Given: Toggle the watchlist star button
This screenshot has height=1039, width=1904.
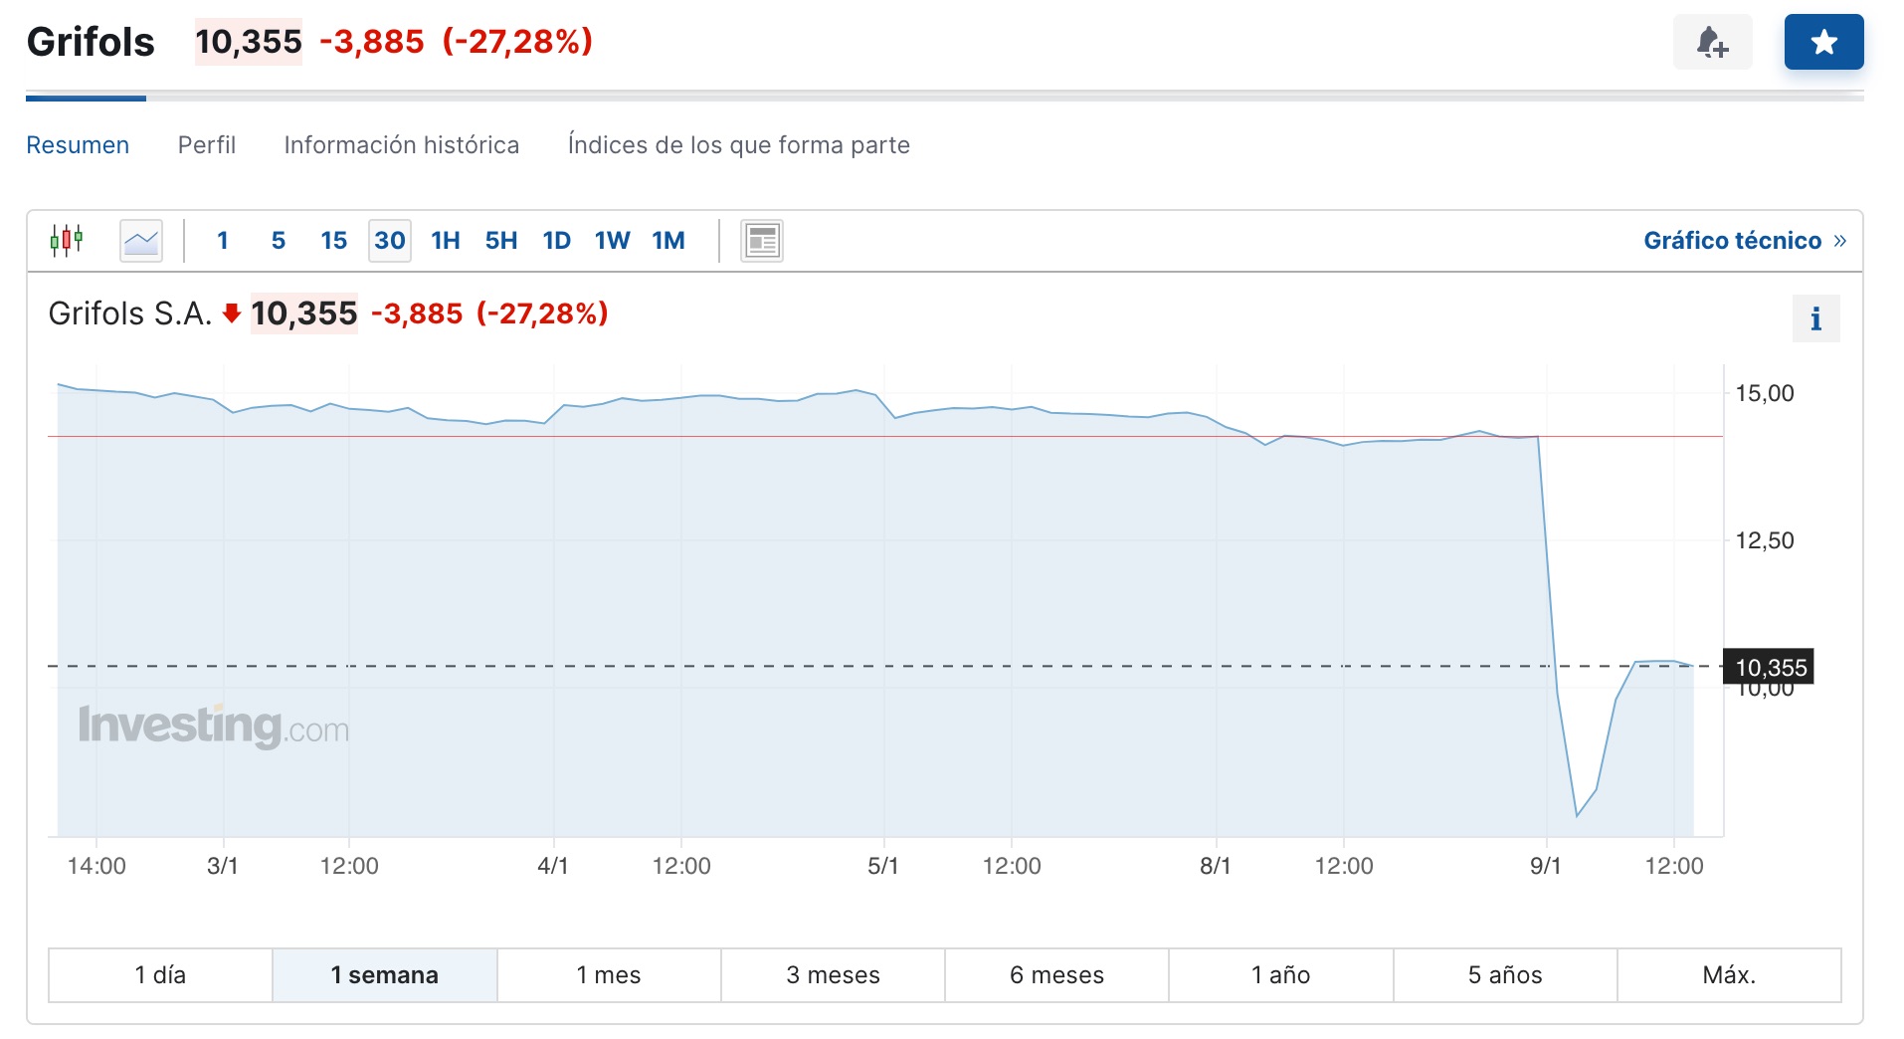Looking at the screenshot, I should [x=1823, y=42].
